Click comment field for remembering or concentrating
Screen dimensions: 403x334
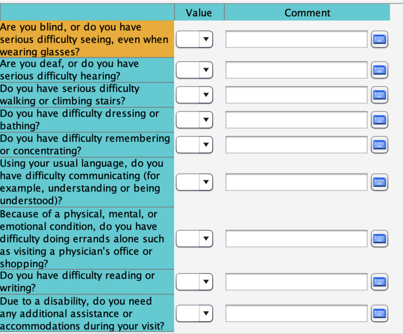coord(296,145)
